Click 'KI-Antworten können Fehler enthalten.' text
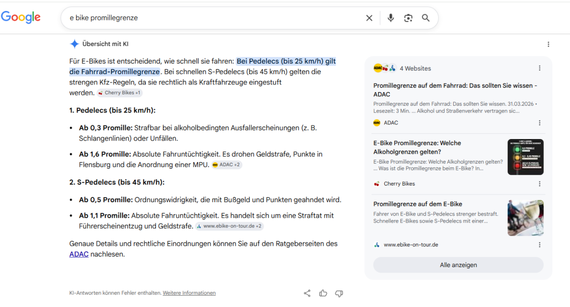 point(115,293)
